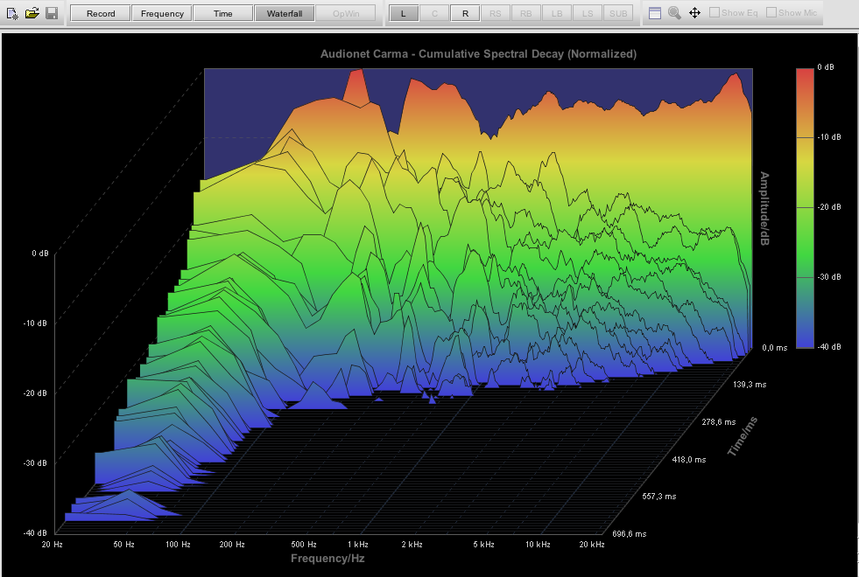Click '-20 dB' on the color legend

pyautogui.click(x=829, y=207)
